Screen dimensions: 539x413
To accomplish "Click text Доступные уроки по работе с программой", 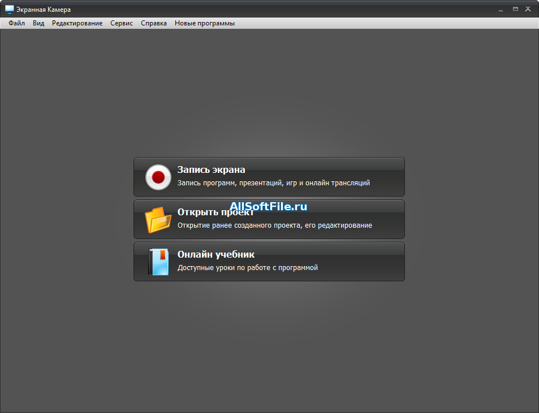I will coord(248,268).
